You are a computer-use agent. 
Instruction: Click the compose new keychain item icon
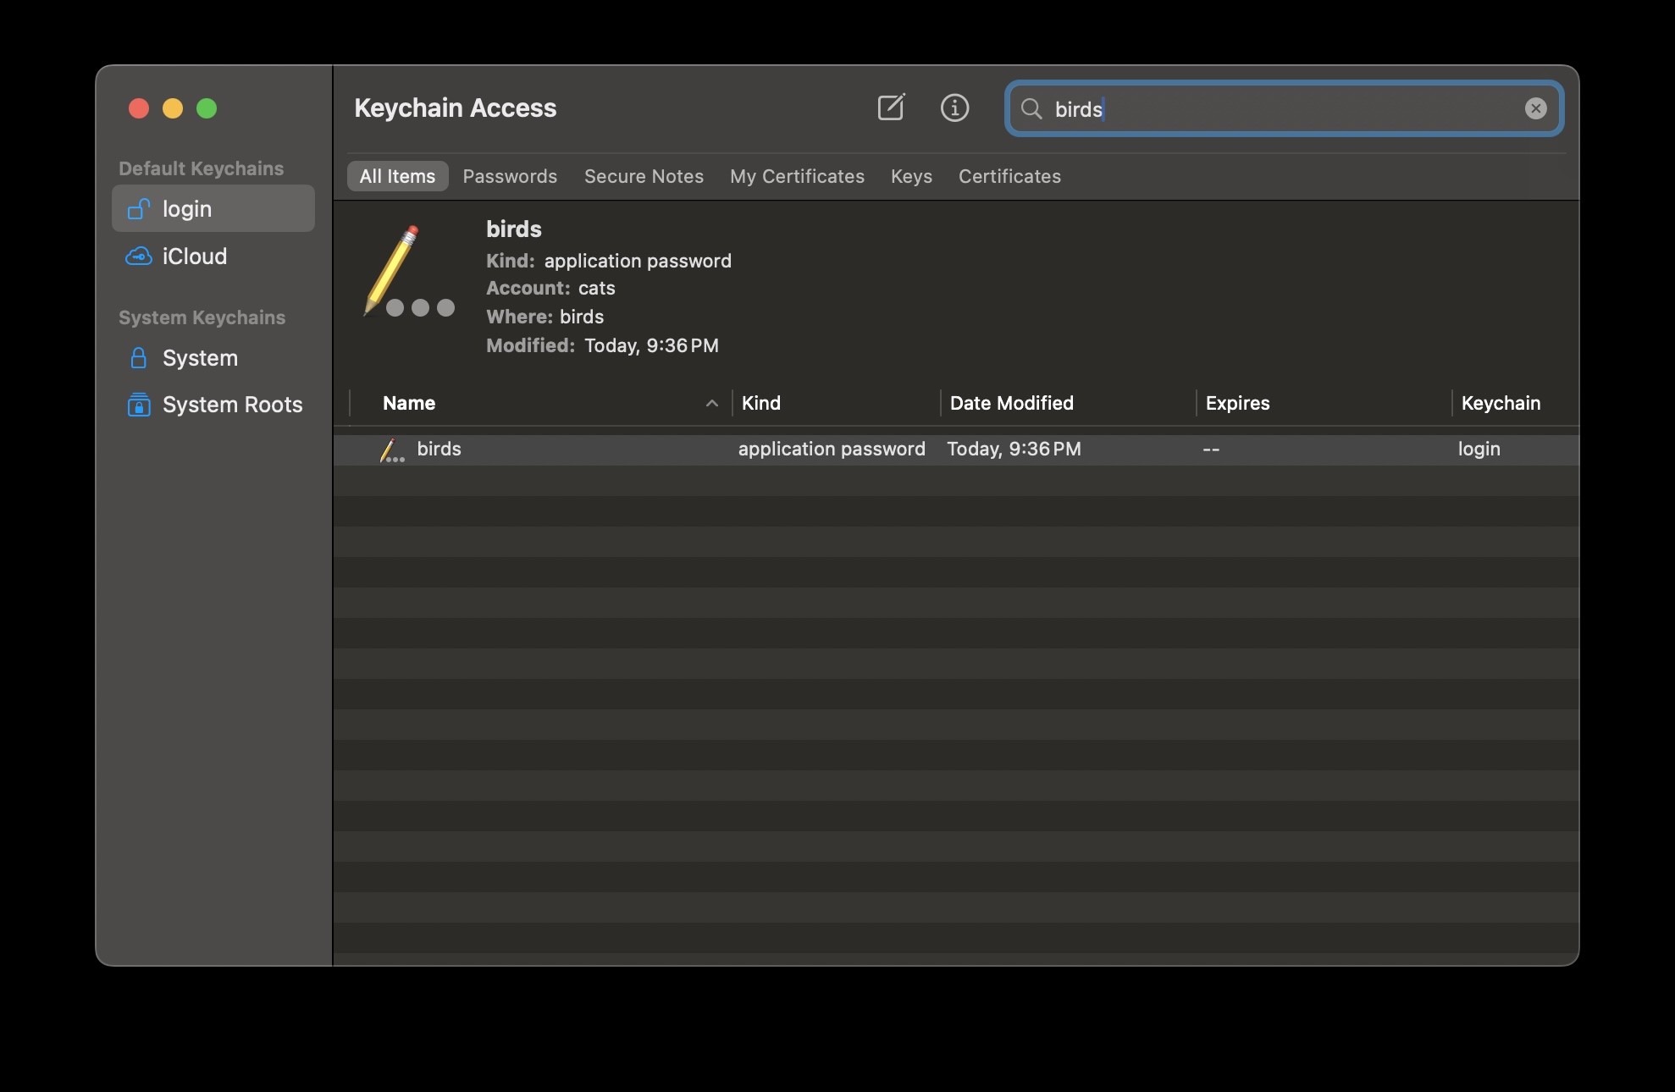pos(891,108)
